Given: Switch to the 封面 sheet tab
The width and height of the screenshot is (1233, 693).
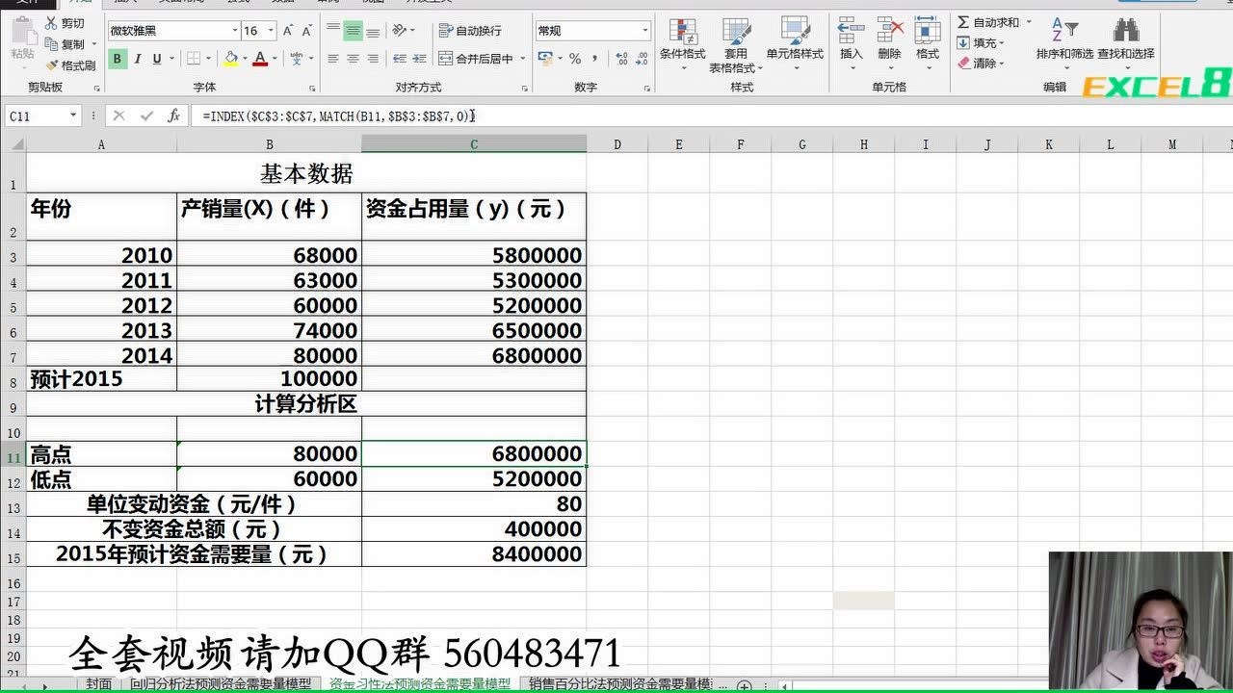Looking at the screenshot, I should click(98, 684).
